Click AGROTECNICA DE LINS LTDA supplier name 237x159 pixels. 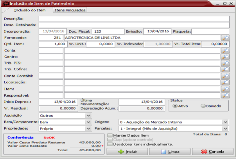[x=93, y=38]
